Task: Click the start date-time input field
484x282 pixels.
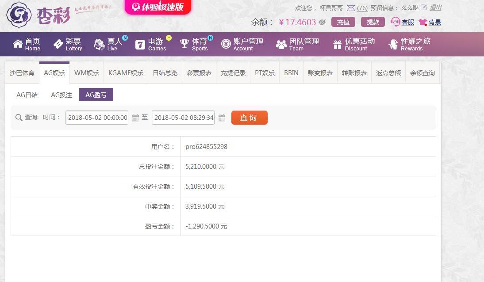Action: (96, 118)
